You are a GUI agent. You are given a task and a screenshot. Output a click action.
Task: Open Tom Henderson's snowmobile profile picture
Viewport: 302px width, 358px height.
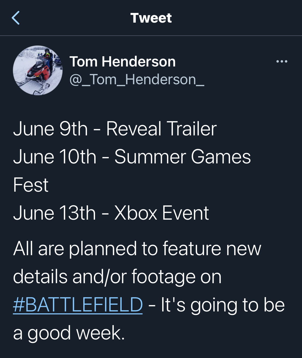click(38, 70)
